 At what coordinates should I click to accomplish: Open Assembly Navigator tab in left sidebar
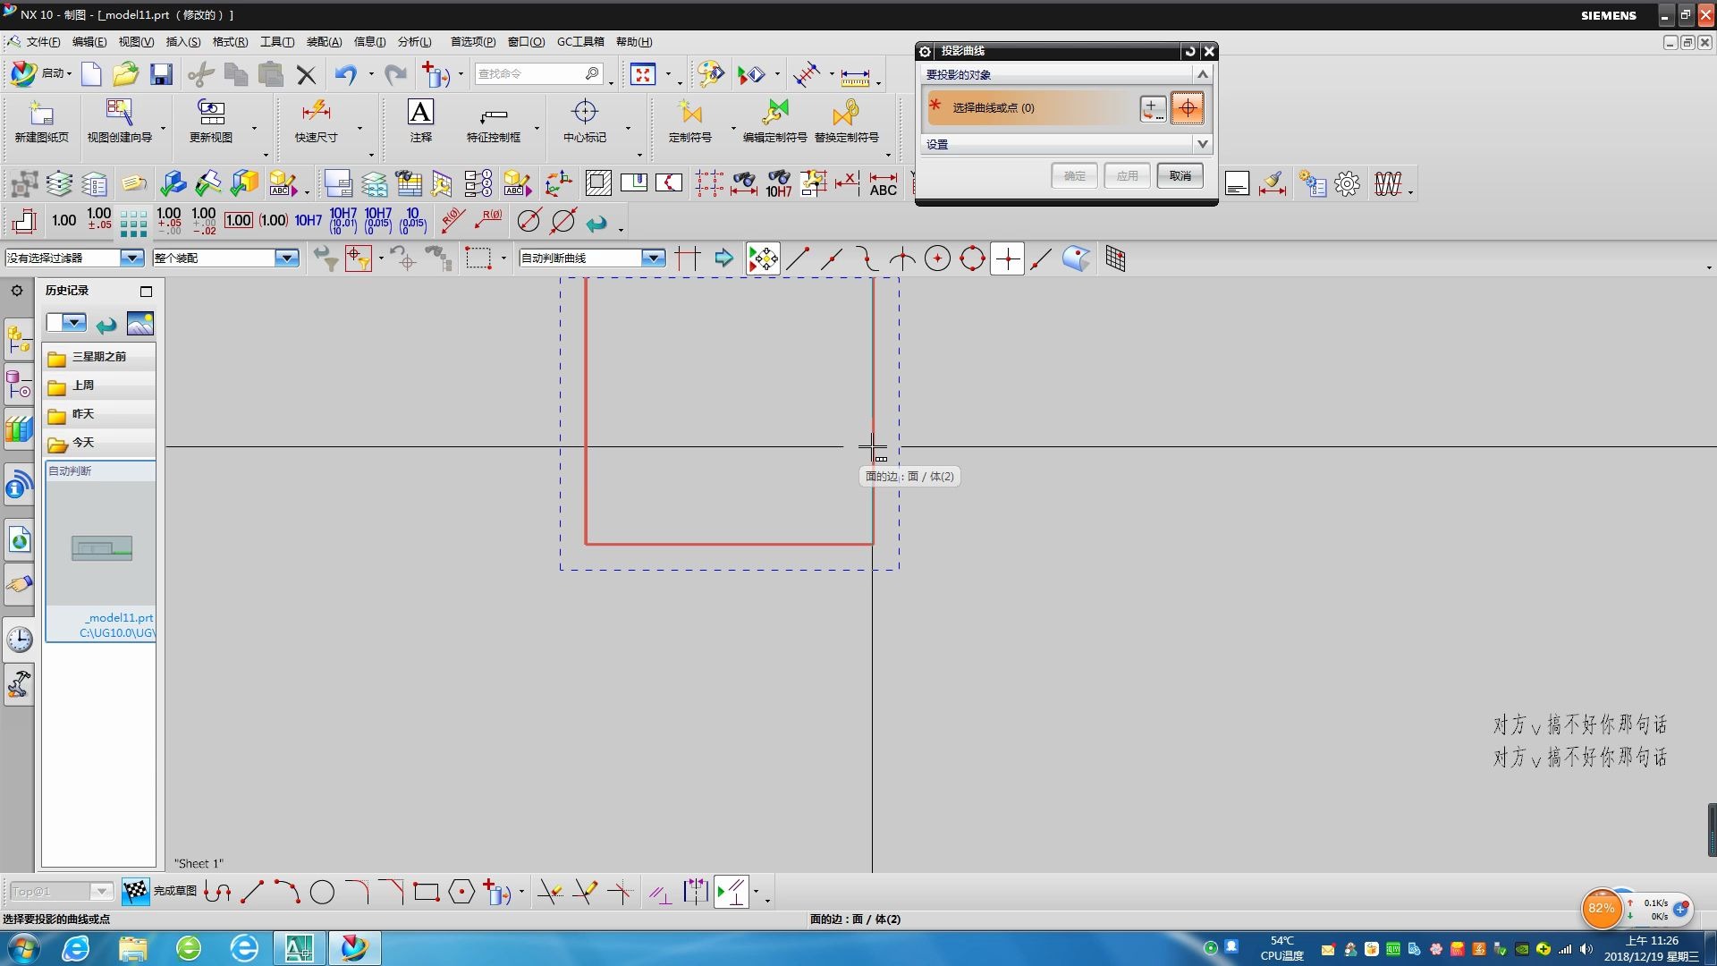19,341
